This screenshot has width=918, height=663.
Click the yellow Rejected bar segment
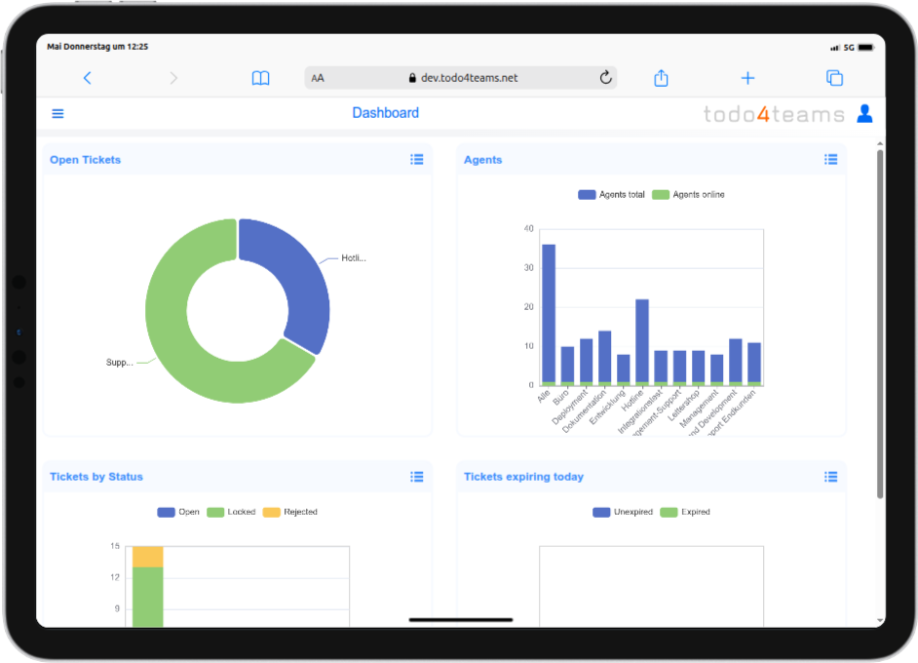coord(147,557)
